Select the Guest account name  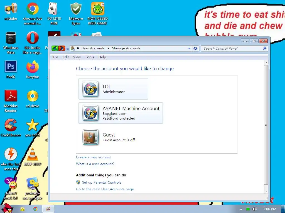(x=109, y=135)
